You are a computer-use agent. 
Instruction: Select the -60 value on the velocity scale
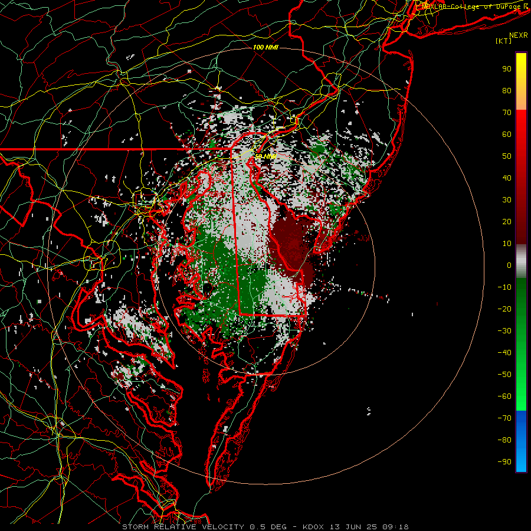[x=504, y=396]
